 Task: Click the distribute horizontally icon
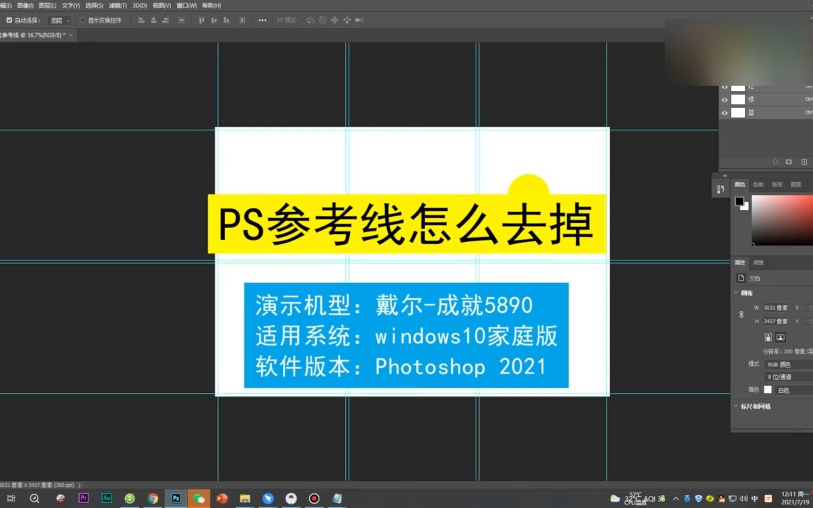[x=242, y=20]
